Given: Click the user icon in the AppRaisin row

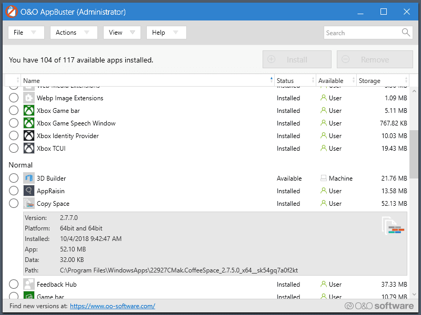Looking at the screenshot, I should click(x=324, y=191).
